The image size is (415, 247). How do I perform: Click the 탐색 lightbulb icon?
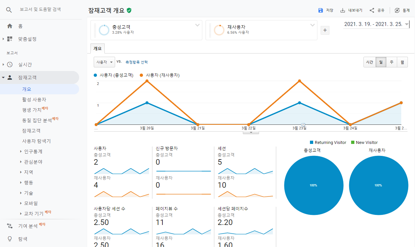point(10,239)
